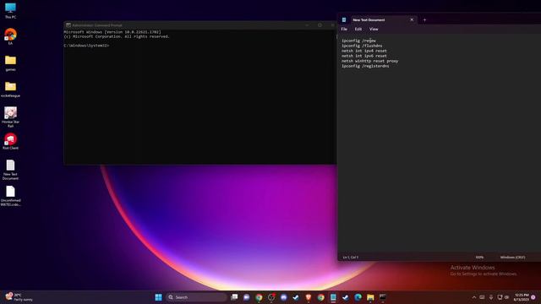Click the 'netsh int ipv6 reset' line

point(364,56)
